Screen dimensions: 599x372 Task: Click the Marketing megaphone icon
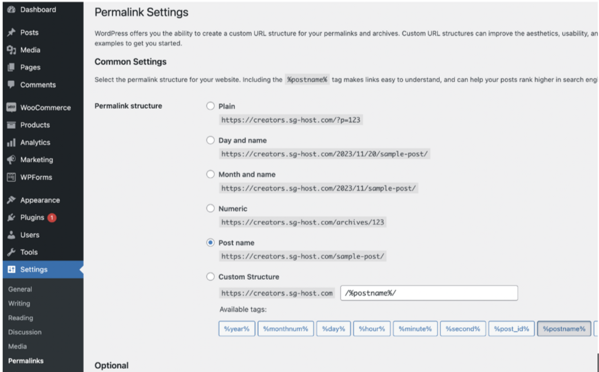(11, 160)
